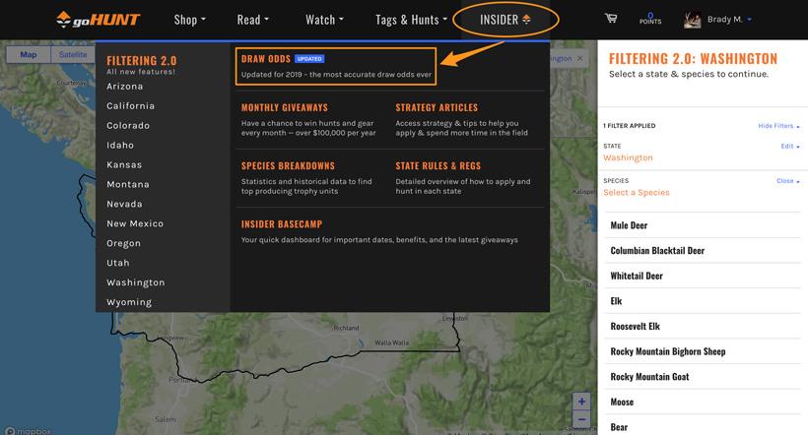Viewport: 808px width, 435px height.
Task: Open the shopping cart icon
Action: (x=611, y=19)
